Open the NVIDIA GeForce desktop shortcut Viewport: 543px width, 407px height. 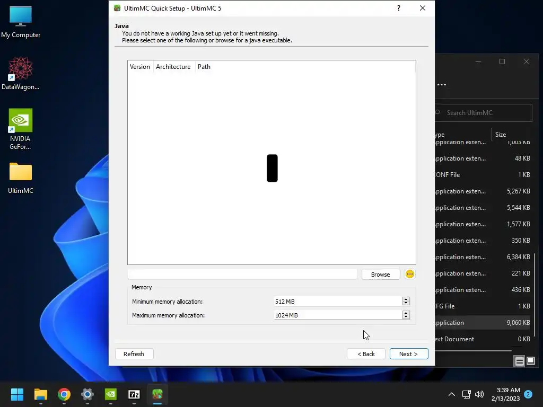[x=21, y=129]
